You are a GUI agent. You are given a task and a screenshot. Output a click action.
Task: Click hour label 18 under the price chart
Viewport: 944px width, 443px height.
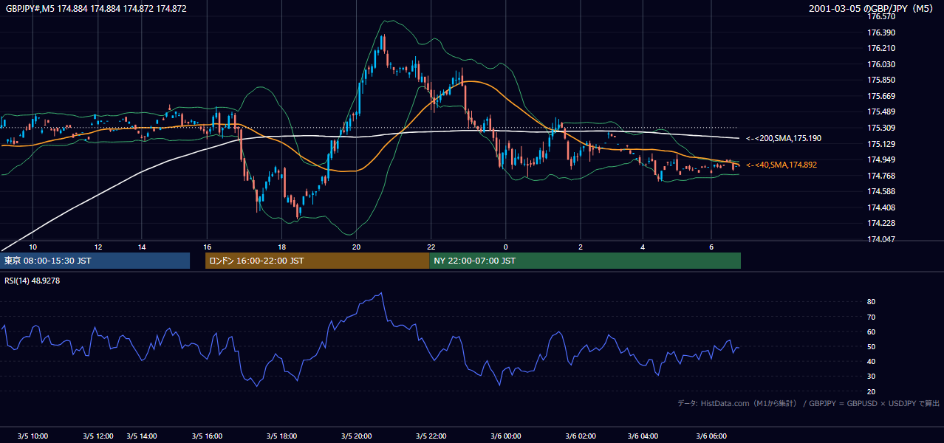coord(281,247)
